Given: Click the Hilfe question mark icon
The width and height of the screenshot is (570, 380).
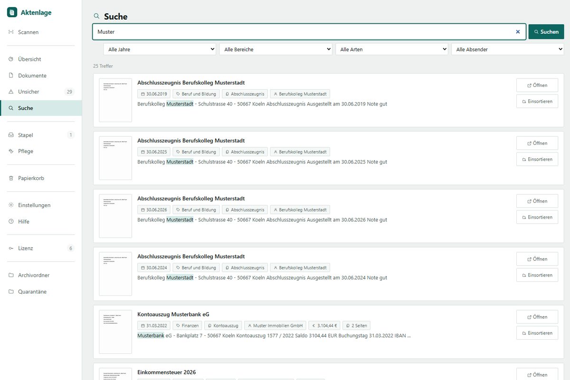Looking at the screenshot, I should point(11,221).
